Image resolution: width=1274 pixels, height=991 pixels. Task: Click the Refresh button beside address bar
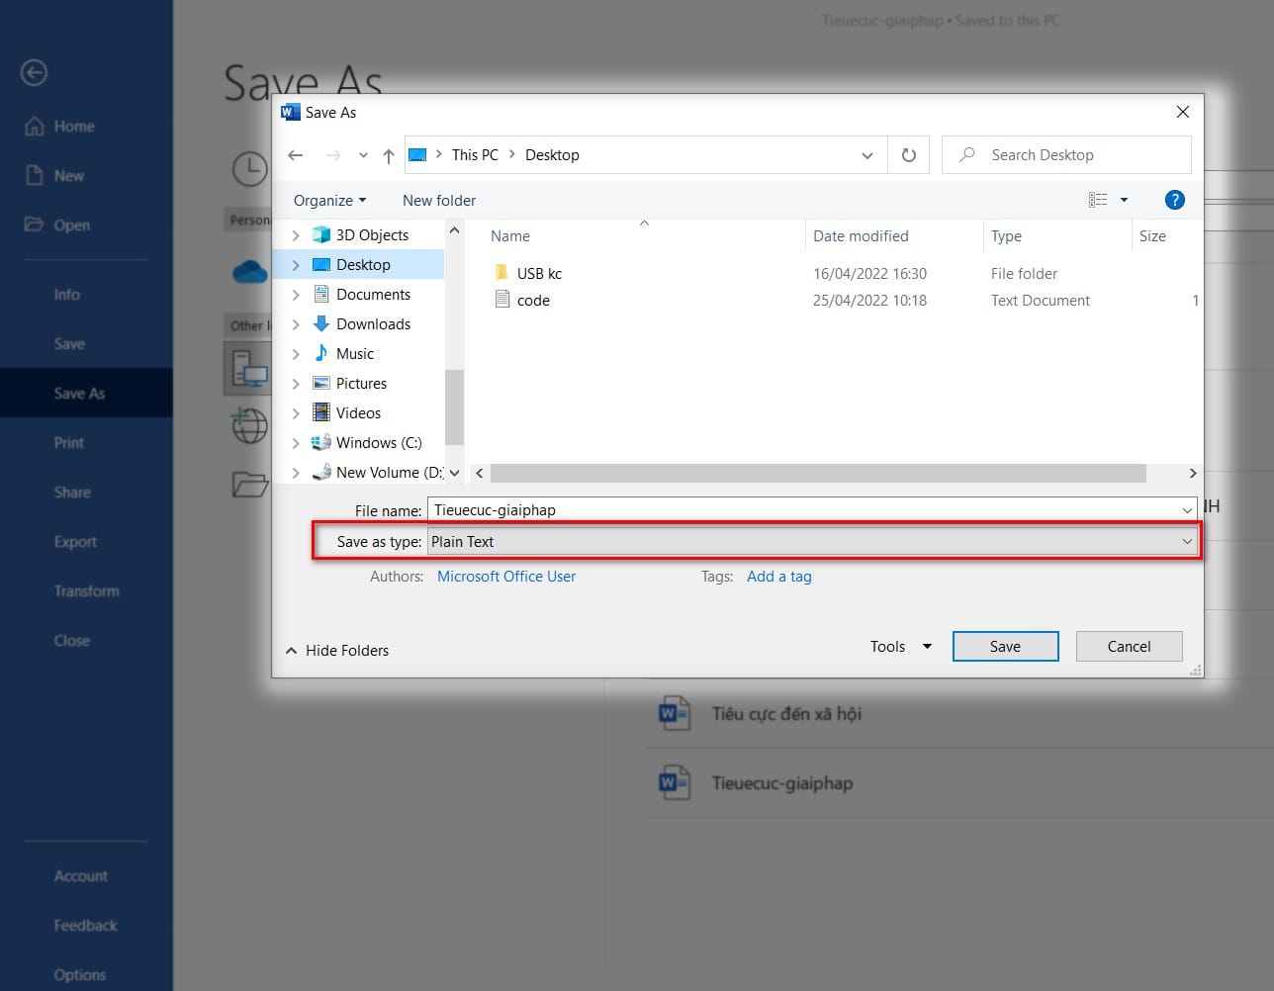(908, 155)
